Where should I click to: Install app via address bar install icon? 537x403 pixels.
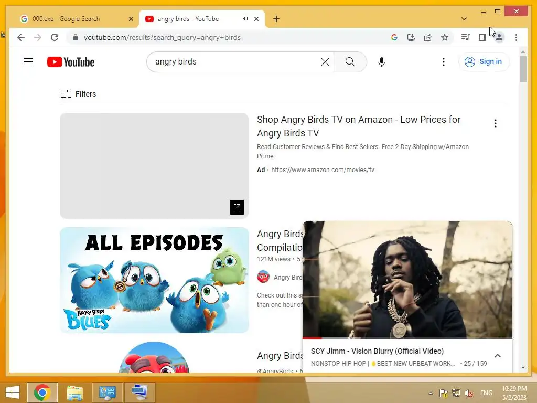411,37
